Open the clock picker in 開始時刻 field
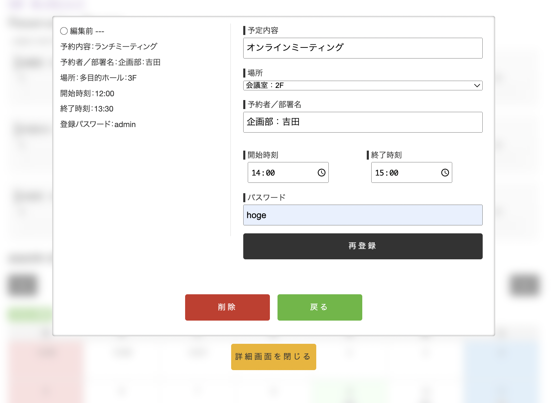The image size is (555, 403). (321, 172)
